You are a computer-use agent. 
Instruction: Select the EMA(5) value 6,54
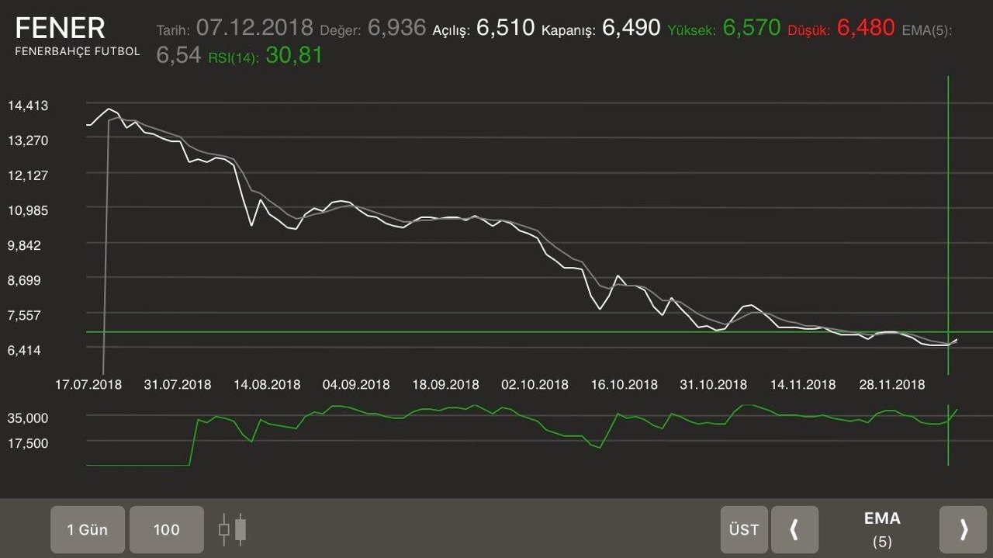[x=179, y=55]
